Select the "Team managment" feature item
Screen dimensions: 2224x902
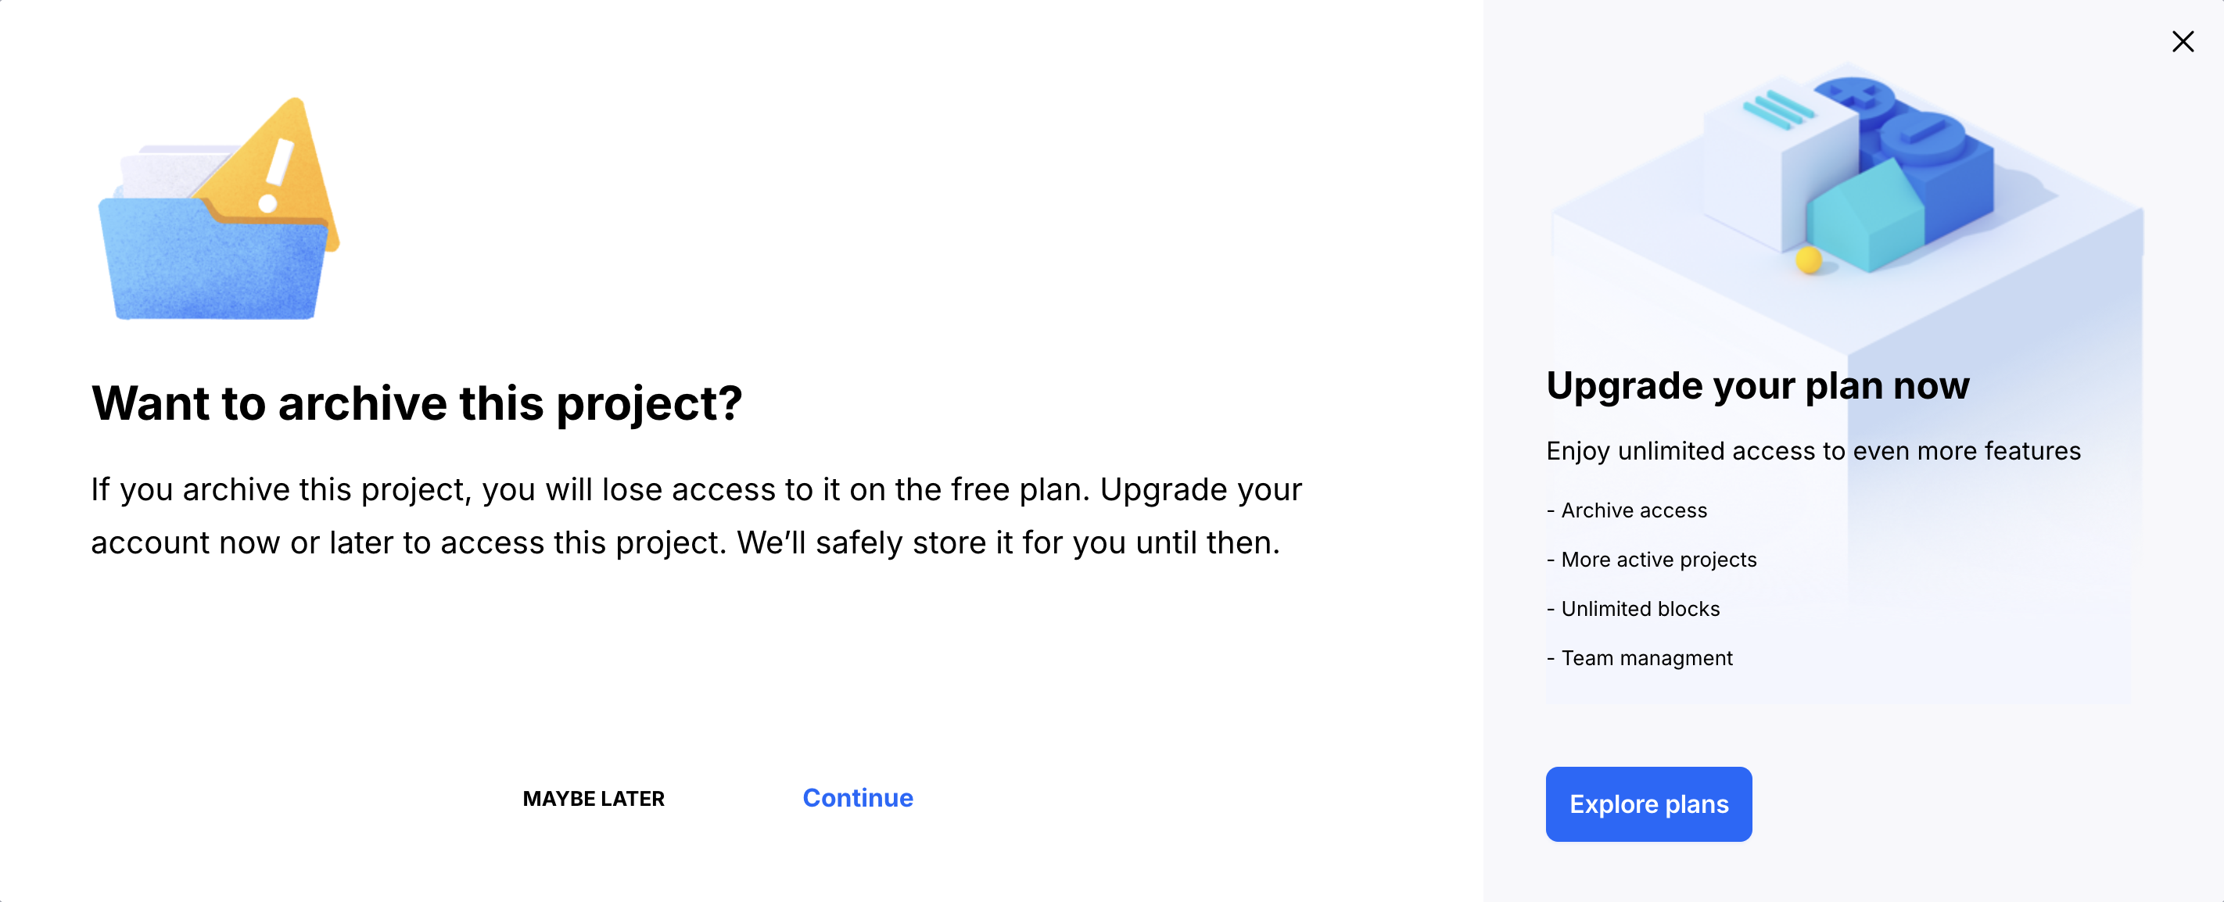click(1645, 657)
